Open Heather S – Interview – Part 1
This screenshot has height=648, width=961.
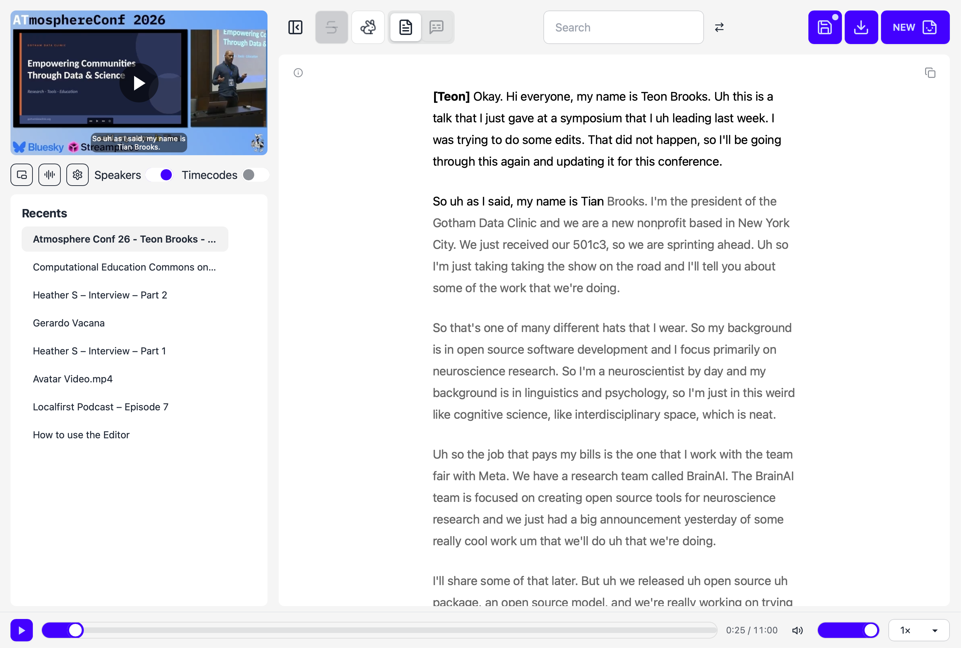[x=125, y=351]
